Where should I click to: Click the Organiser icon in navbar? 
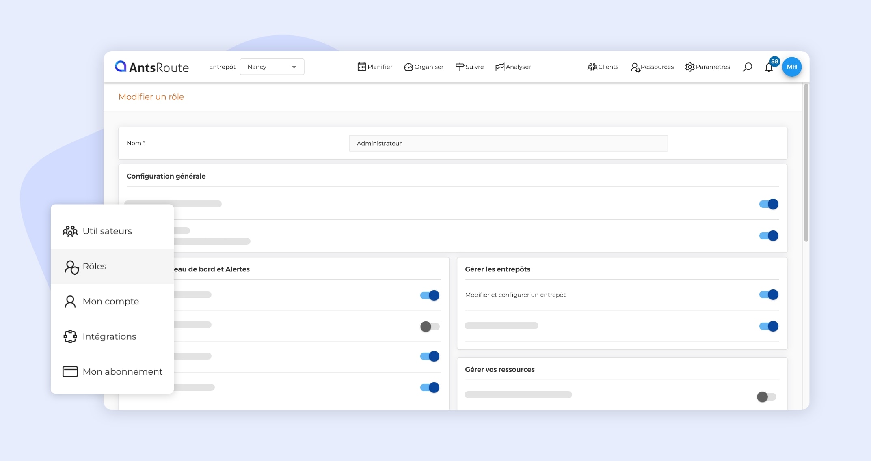(408, 67)
